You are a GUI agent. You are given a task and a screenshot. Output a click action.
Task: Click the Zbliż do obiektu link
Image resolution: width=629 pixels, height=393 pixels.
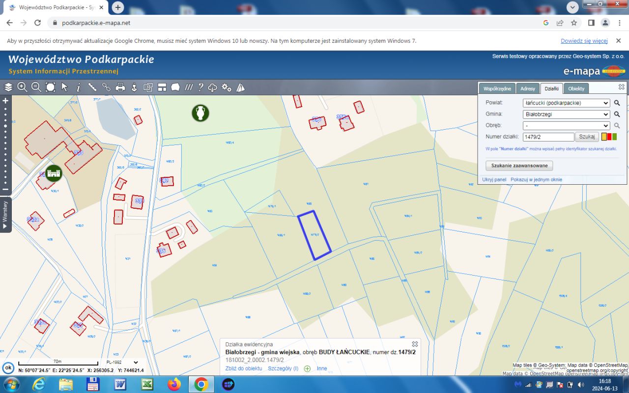(x=244, y=368)
